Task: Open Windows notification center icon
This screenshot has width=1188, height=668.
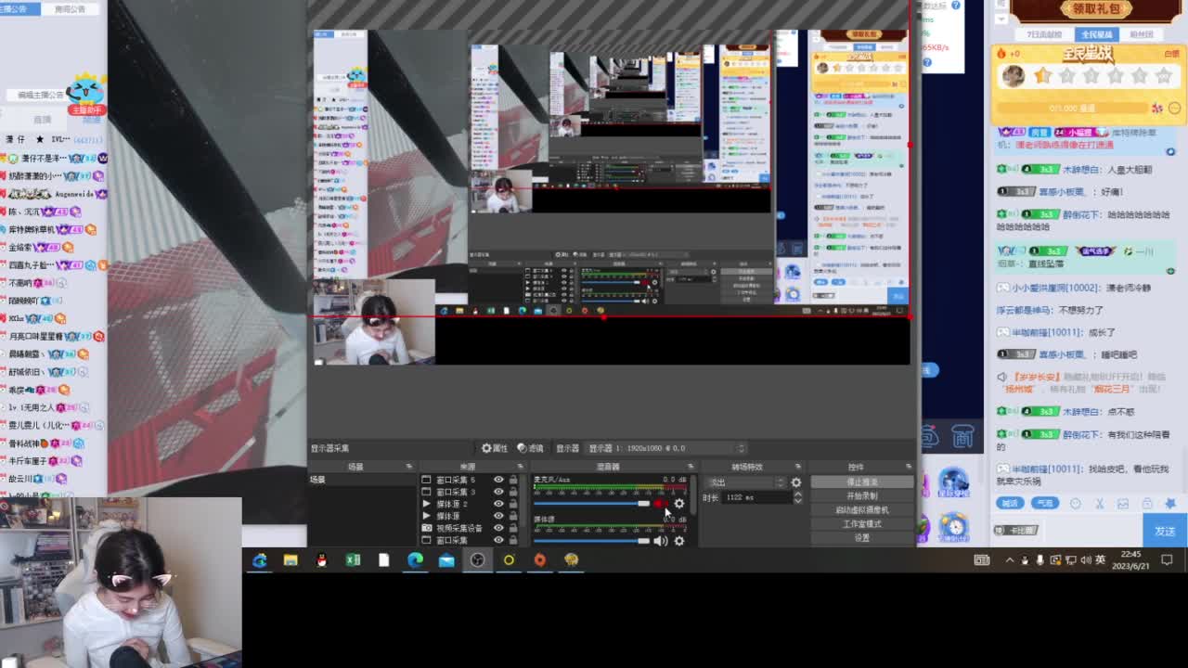Action: 1168,560
